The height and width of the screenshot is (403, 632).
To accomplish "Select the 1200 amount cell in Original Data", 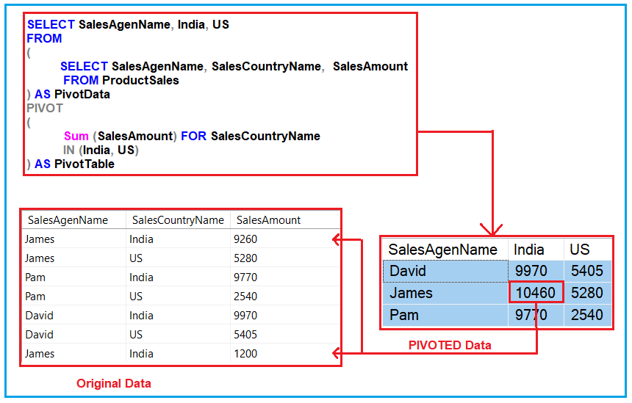I will (245, 354).
